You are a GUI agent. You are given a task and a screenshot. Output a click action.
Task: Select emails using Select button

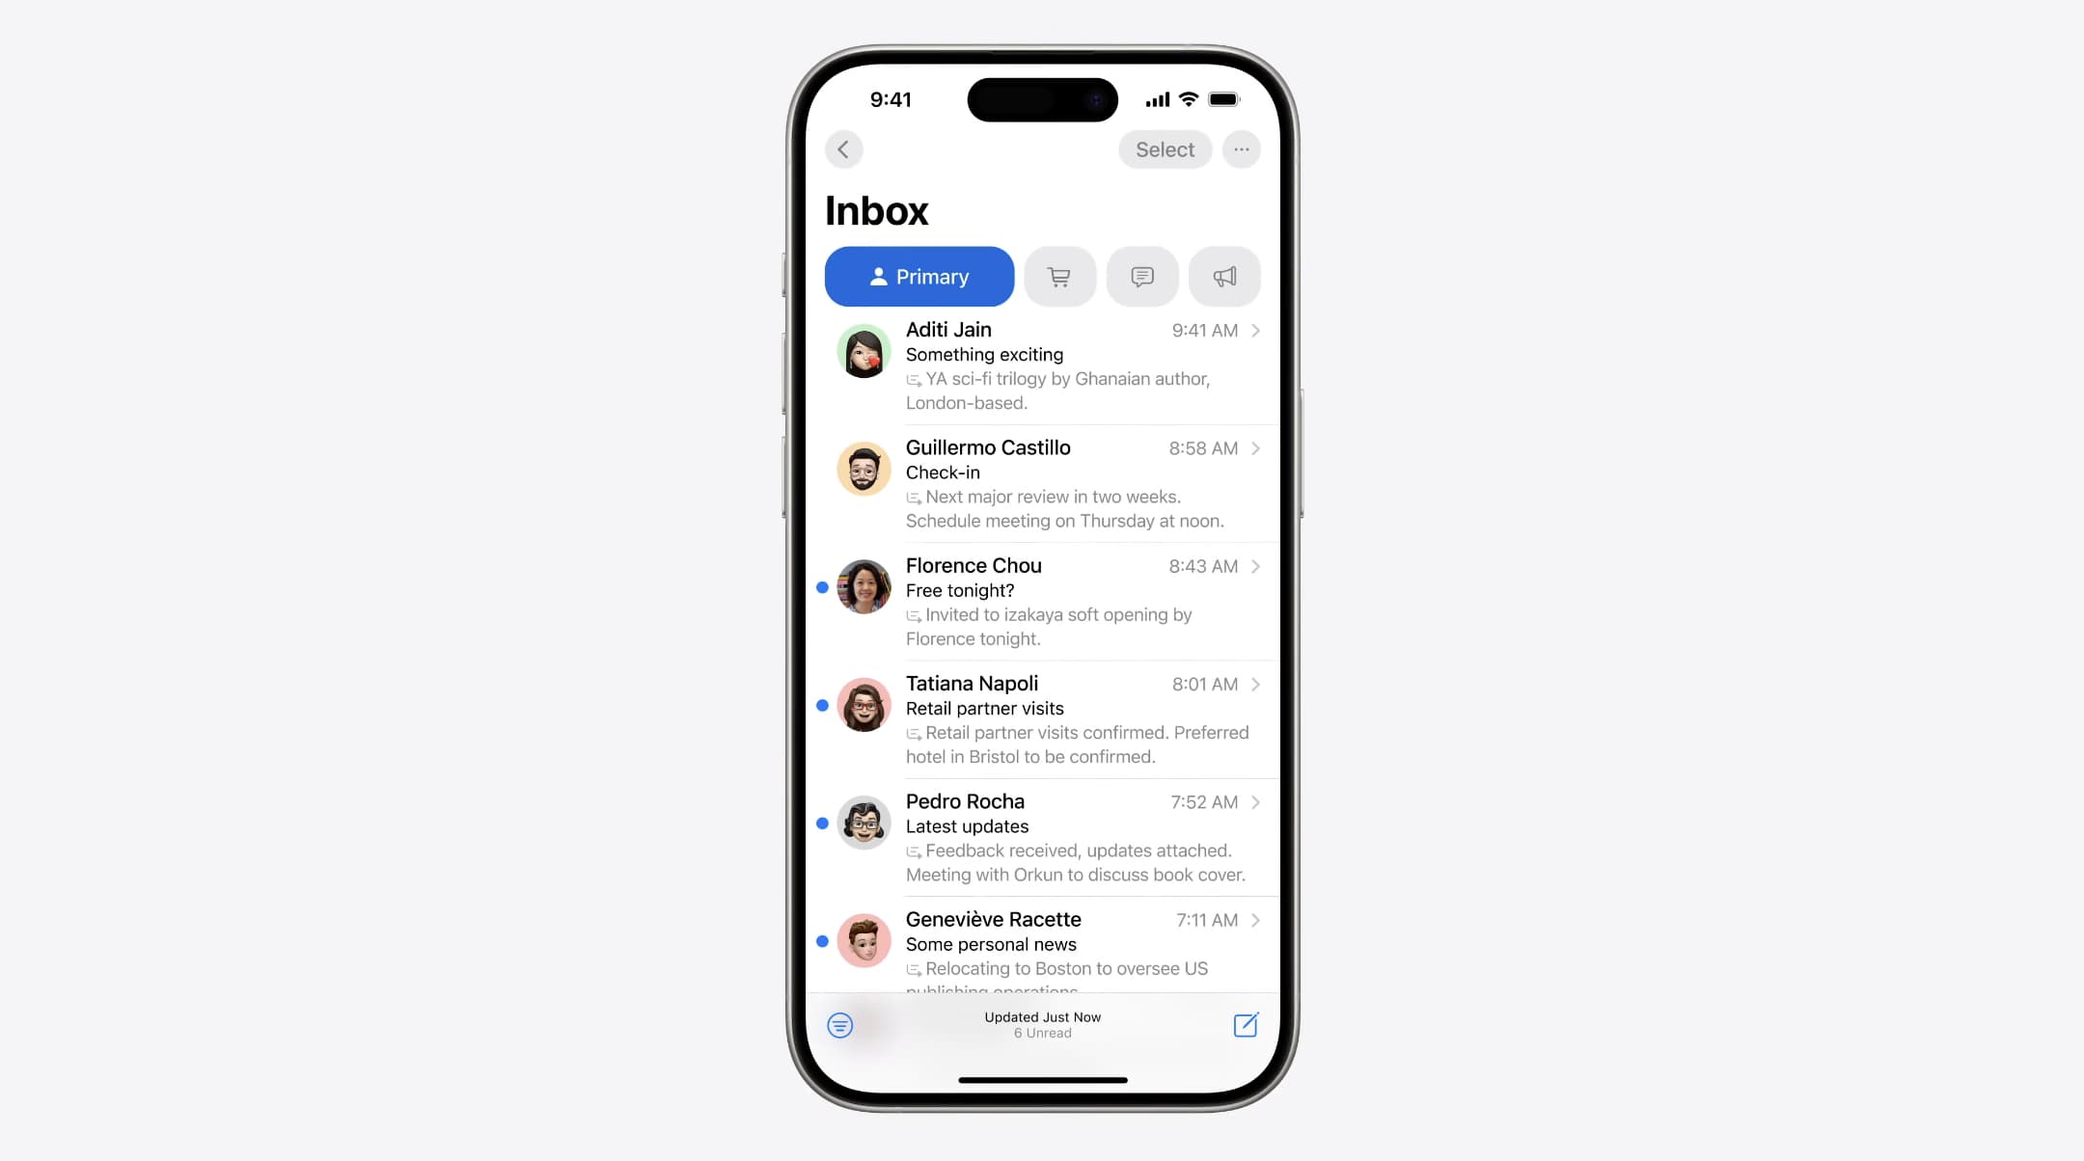click(x=1165, y=148)
